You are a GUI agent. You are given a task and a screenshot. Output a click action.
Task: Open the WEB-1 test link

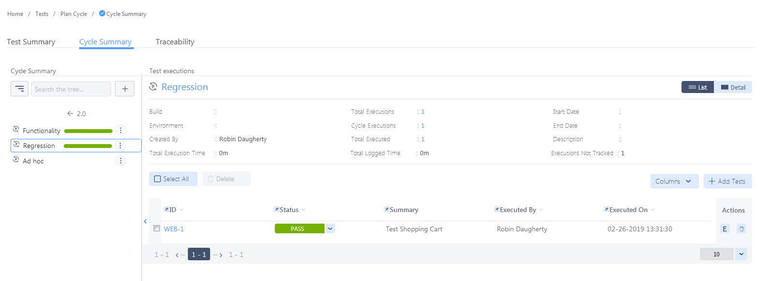(x=174, y=229)
